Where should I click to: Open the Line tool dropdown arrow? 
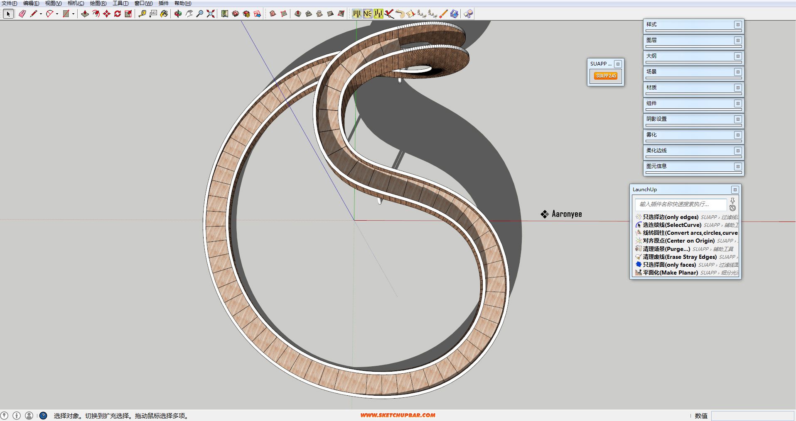pyautogui.click(x=41, y=14)
